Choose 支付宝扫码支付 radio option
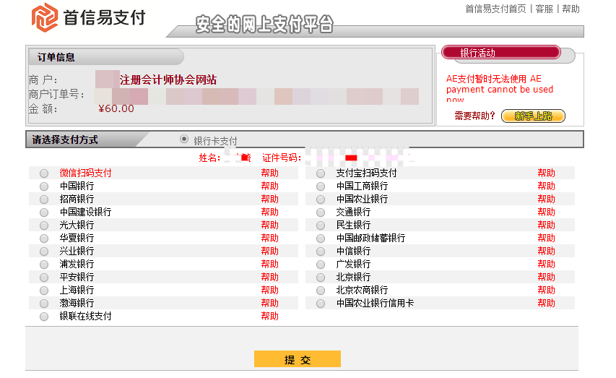The height and width of the screenshot is (378, 616). click(x=321, y=173)
